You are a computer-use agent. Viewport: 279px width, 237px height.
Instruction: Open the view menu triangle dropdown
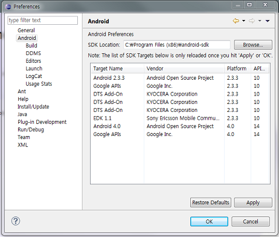pyautogui.click(x=268, y=21)
